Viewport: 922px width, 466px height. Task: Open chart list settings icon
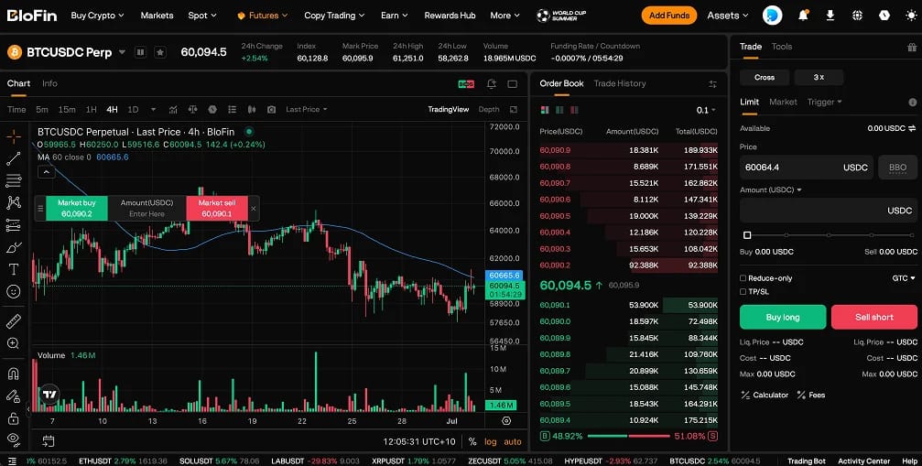click(233, 109)
